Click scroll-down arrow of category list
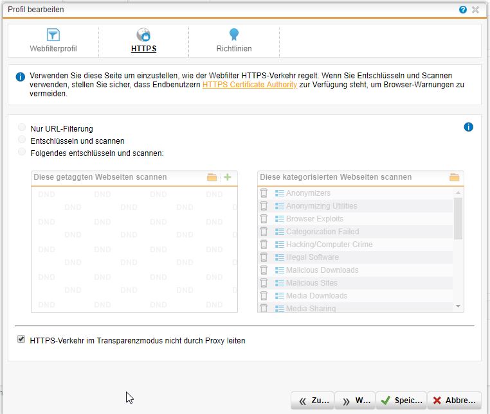The width and height of the screenshot is (490, 414). [x=458, y=306]
